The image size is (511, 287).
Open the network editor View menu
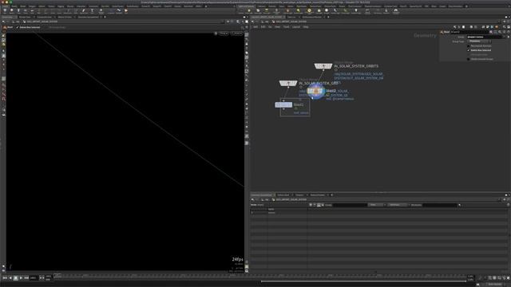[277, 27]
